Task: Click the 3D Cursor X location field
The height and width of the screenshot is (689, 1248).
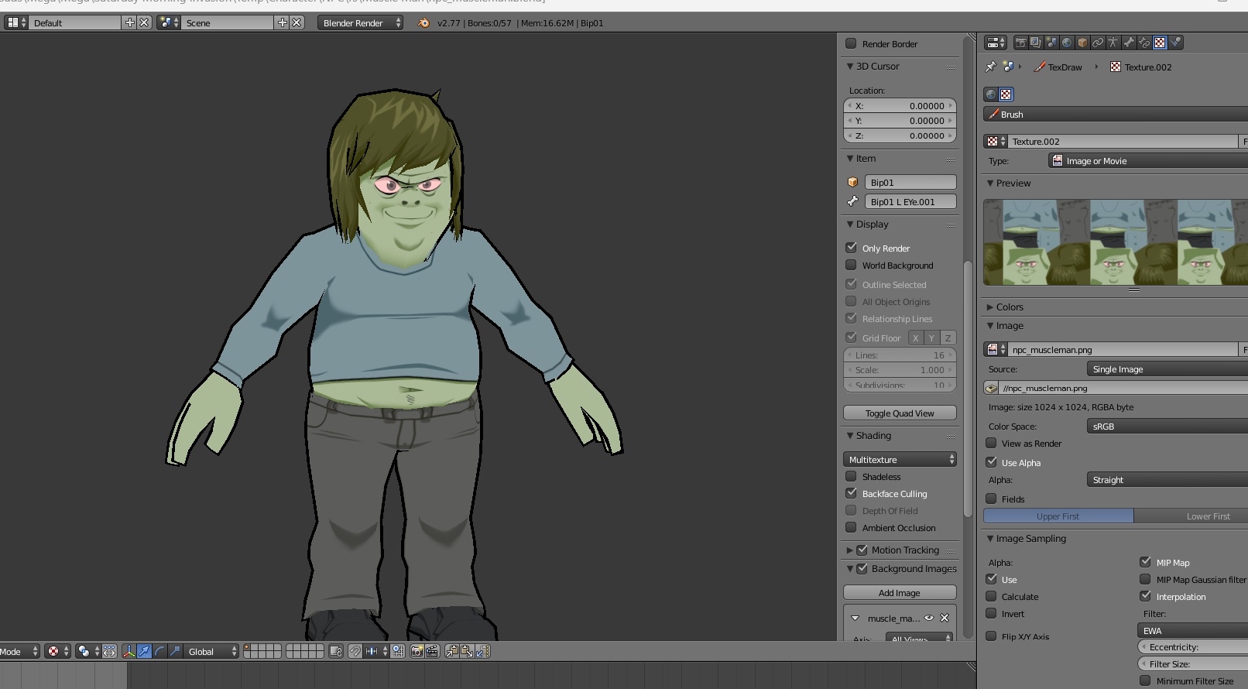Action: [900, 105]
